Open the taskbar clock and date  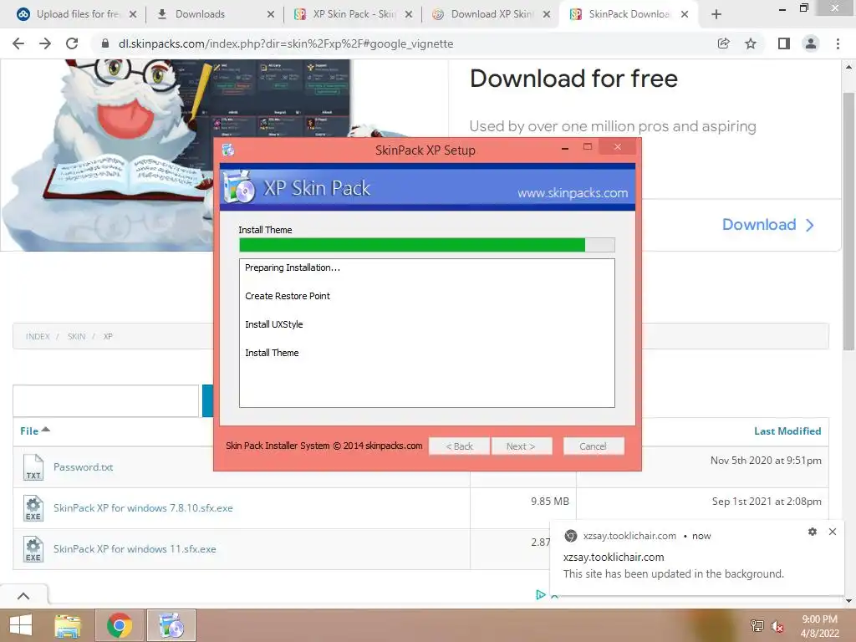(x=819, y=626)
